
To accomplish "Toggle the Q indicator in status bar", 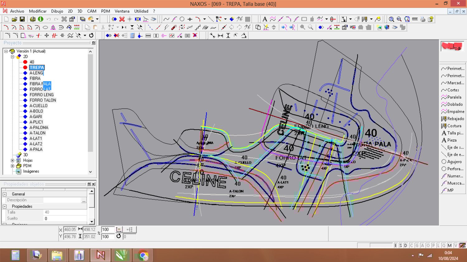I will pyautogui.click(x=444, y=246).
